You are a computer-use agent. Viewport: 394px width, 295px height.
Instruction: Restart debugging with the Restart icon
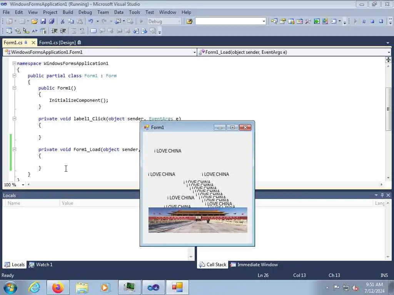click(x=381, y=22)
